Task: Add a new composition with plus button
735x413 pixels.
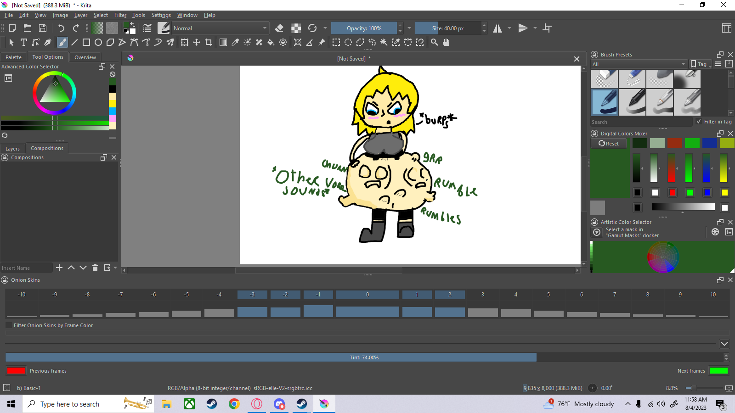Action: 59,268
